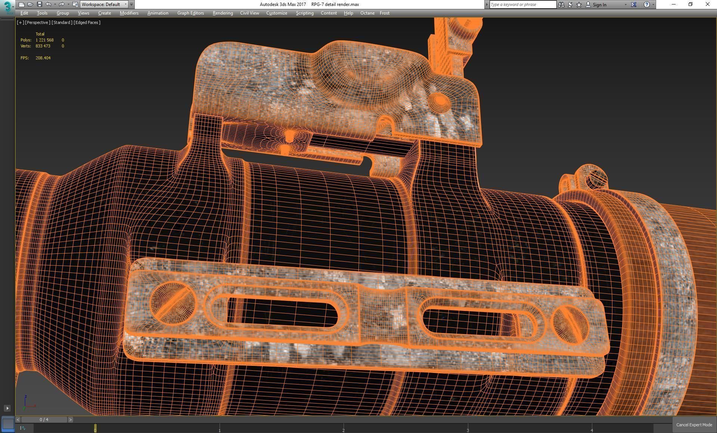Click the Open File folder icon

(x=30, y=4)
